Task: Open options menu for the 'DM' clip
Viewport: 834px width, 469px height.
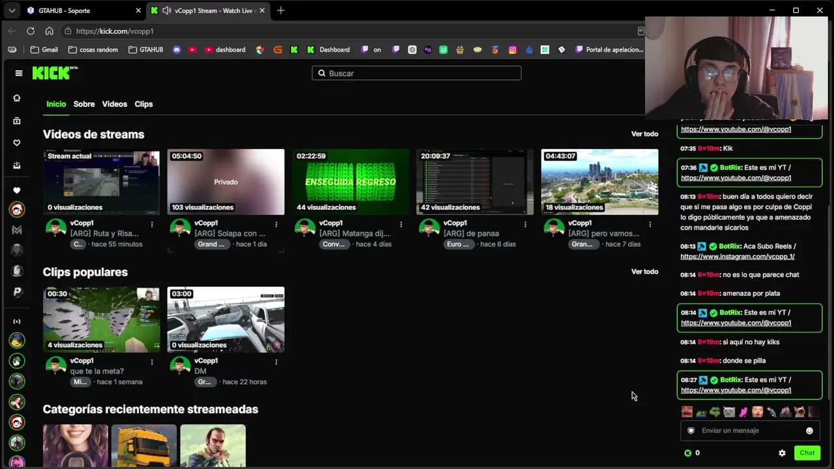Action: pyautogui.click(x=276, y=362)
